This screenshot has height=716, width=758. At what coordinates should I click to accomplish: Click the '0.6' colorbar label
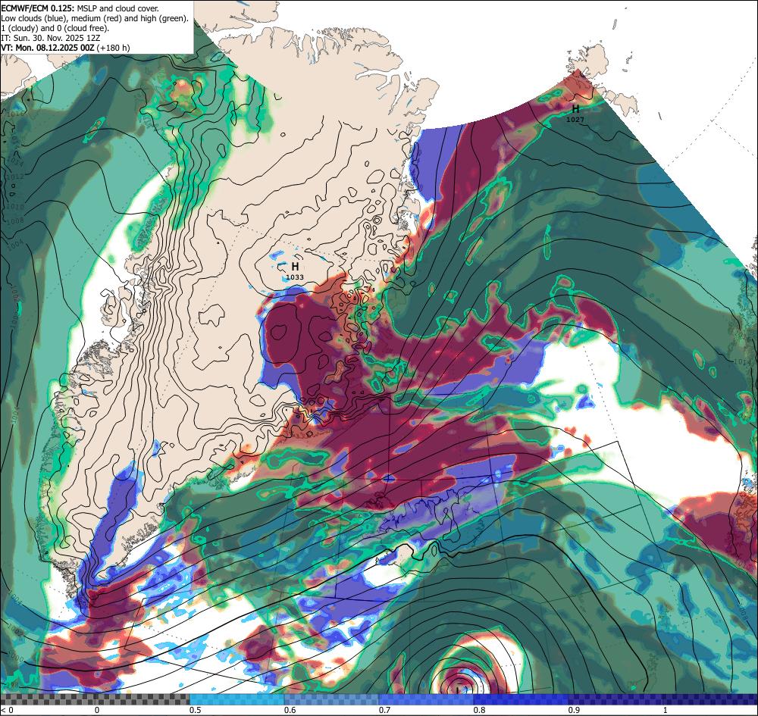[x=290, y=710]
